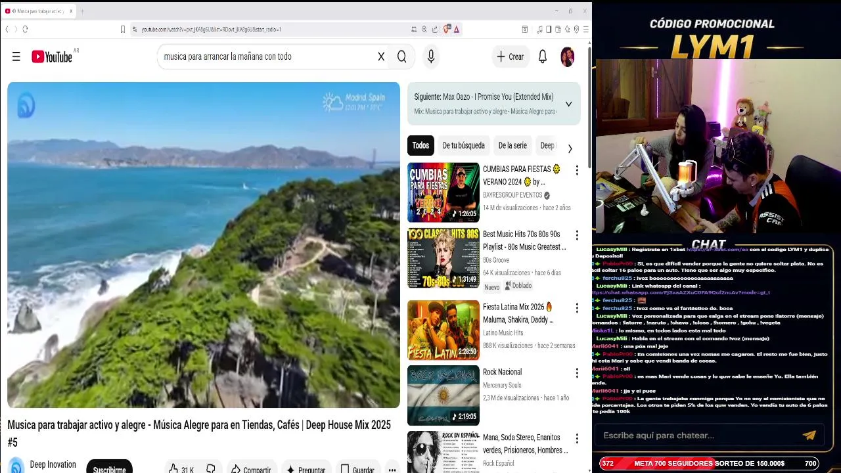The height and width of the screenshot is (473, 841).
Task: Share the page from the address bar icon
Action: pyautogui.click(x=435, y=30)
